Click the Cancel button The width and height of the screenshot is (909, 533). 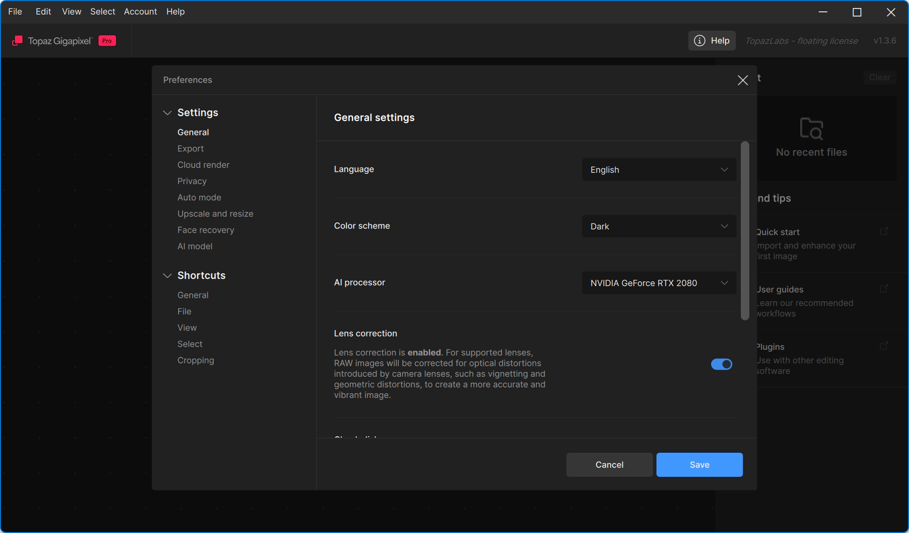click(609, 465)
